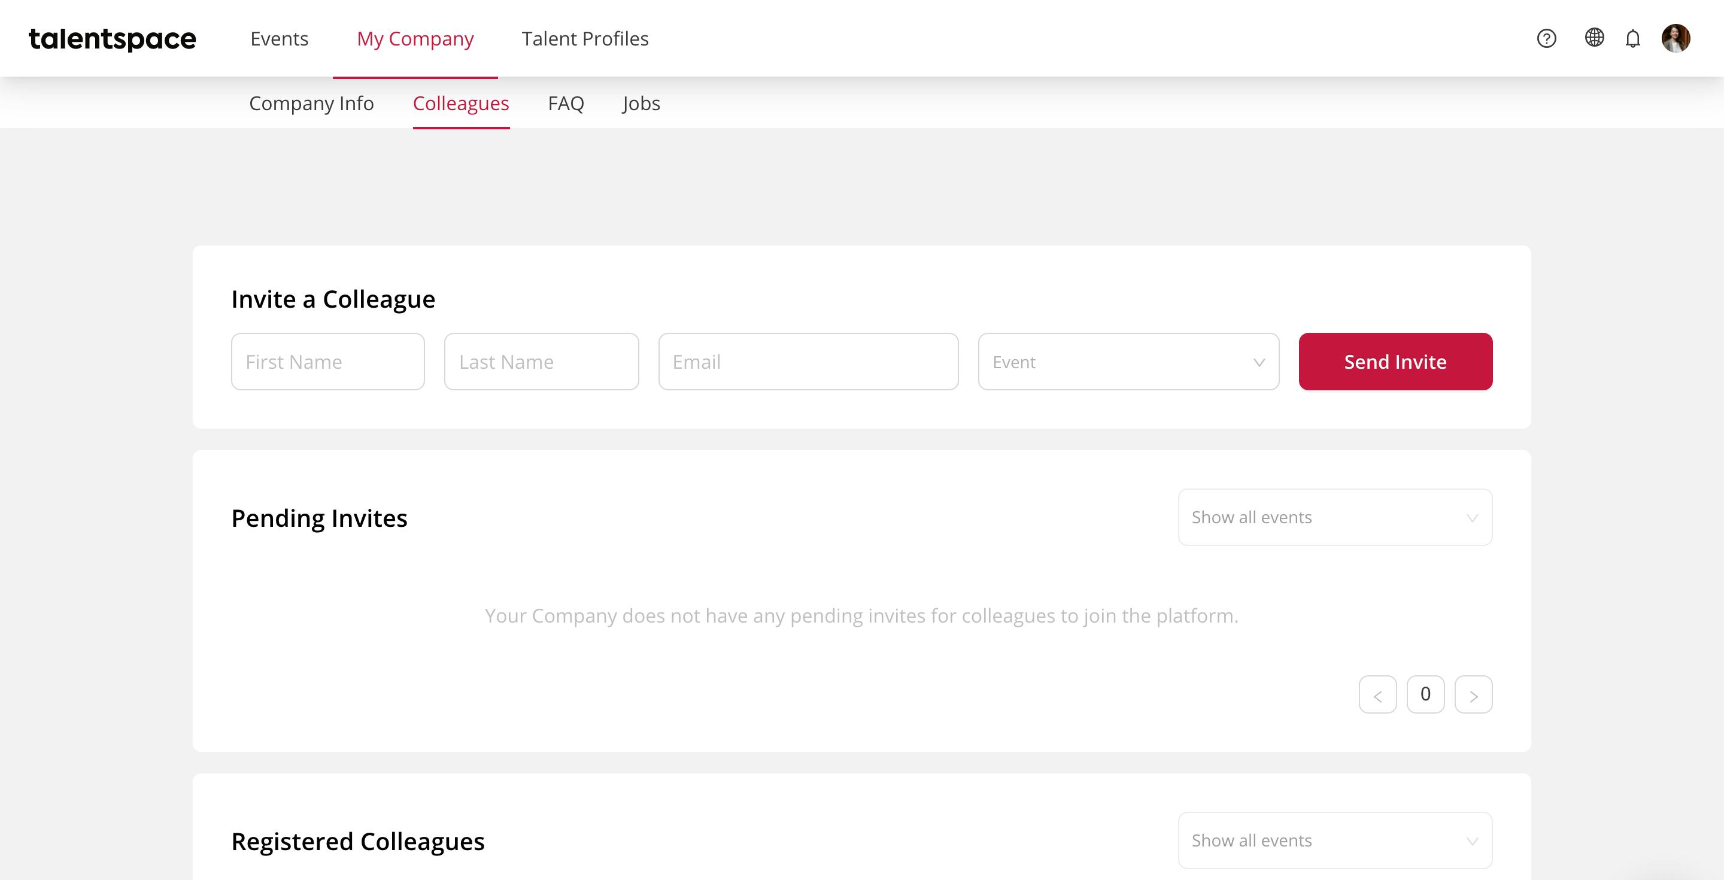Screen dimensions: 1724x880
Task: Go to next page of pending invites
Action: 1473,694
